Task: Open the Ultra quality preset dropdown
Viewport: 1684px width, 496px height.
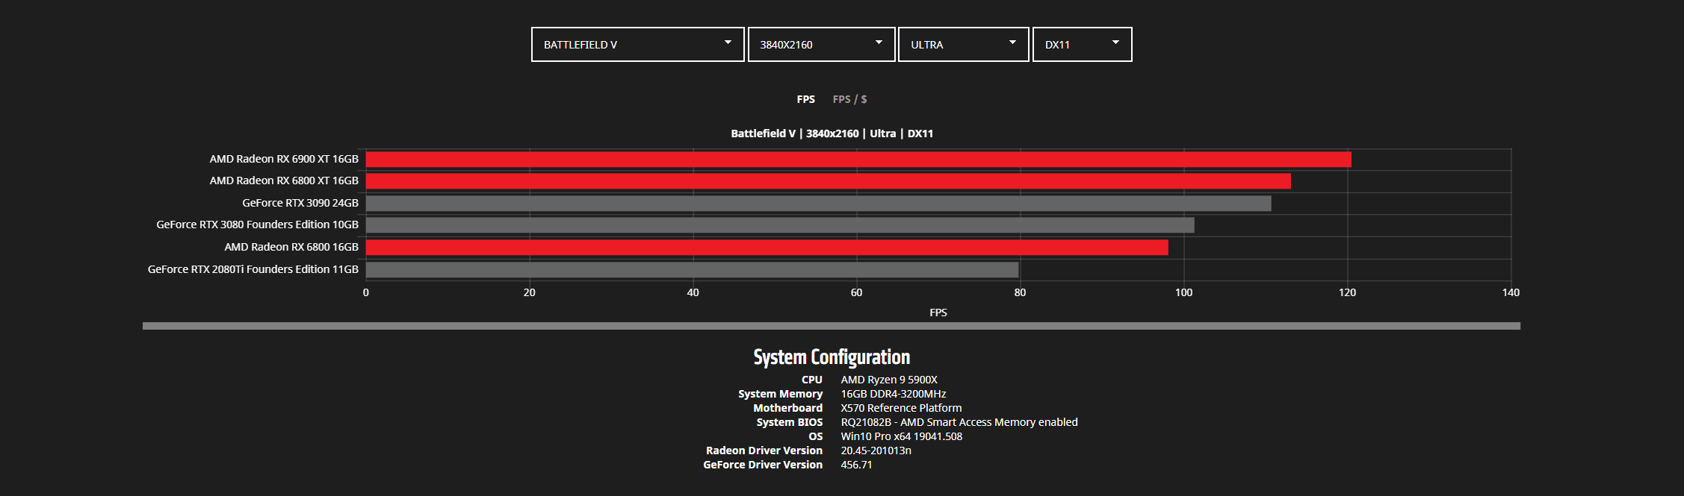Action: pos(963,45)
